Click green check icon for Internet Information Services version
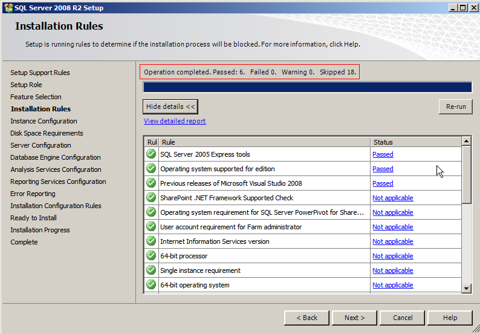Image resolution: width=480 pixels, height=334 pixels. point(151,241)
